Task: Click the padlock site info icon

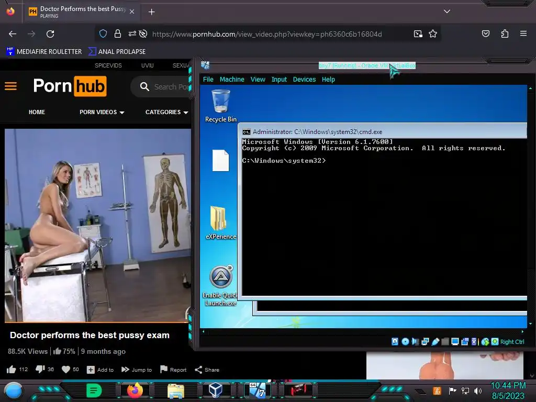Action: (118, 33)
